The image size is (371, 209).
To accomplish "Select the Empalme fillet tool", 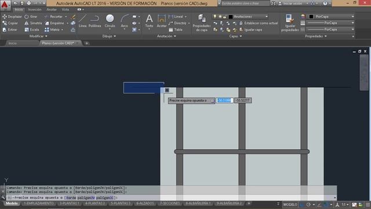I will pyautogui.click(x=54, y=23).
